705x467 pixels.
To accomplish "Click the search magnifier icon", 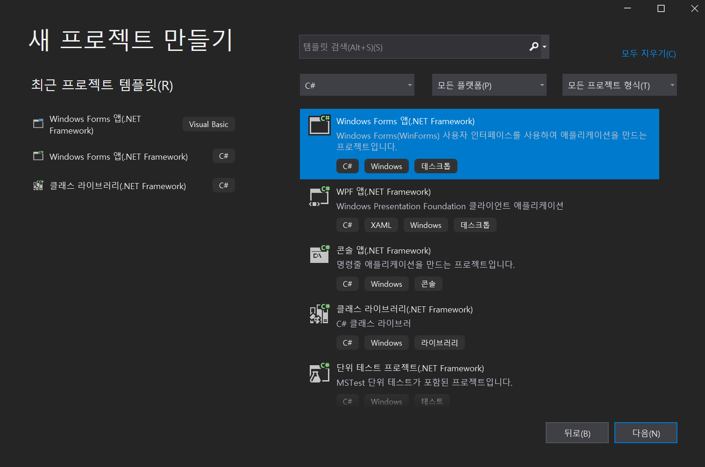I will [x=534, y=47].
